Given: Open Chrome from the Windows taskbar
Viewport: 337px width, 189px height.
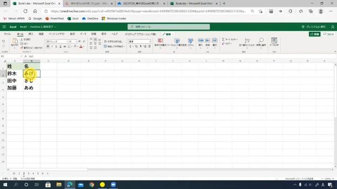Looking at the screenshot, I should coord(92,184).
